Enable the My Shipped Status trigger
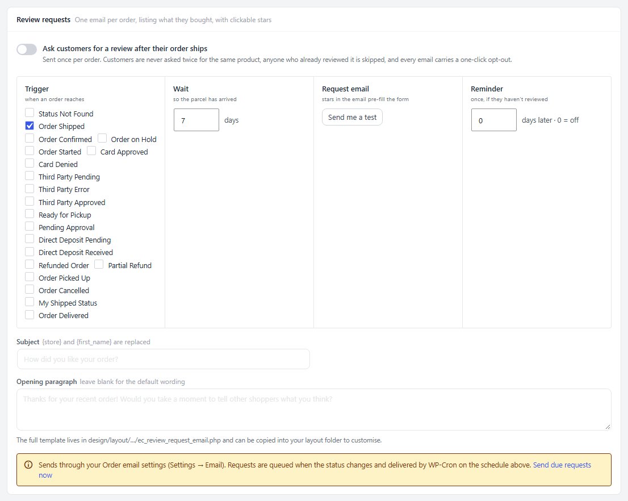This screenshot has width=628, height=501. point(30,302)
